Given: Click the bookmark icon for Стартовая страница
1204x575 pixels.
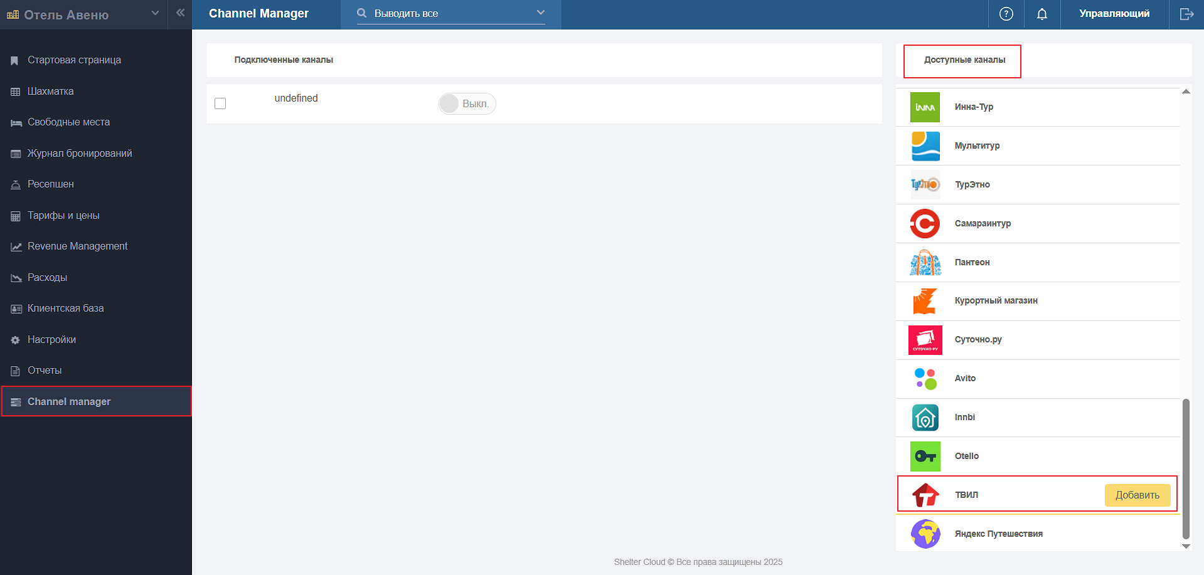Looking at the screenshot, I should click(15, 61).
